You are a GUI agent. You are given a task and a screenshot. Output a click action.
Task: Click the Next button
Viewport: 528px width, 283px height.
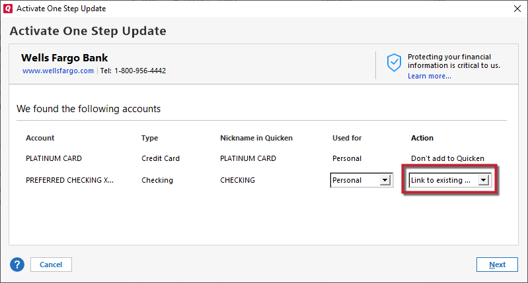coord(497,265)
